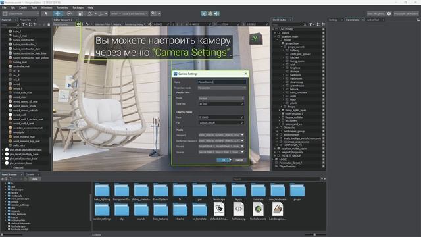The height and width of the screenshot is (237, 421).
Task: Toggle enabled box for LOCATIONS node
Action: click(x=323, y=29)
